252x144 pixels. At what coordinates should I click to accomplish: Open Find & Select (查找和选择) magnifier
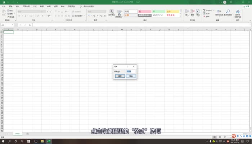pos(228,13)
